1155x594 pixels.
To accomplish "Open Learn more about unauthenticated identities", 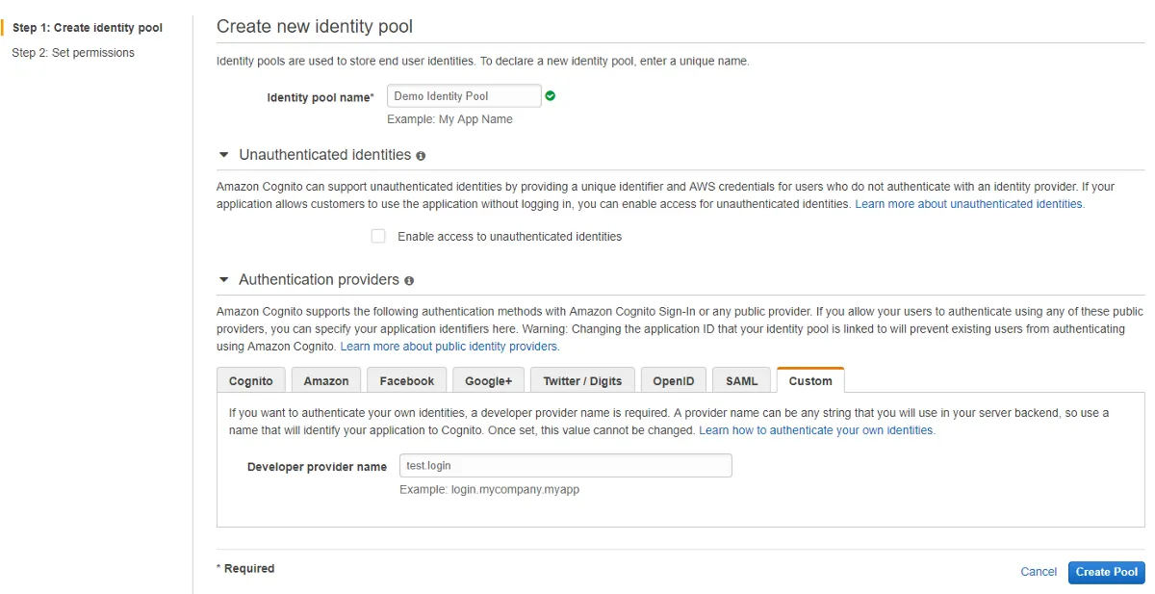I will tap(969, 203).
